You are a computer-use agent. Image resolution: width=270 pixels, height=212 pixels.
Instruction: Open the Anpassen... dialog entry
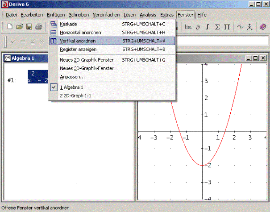(x=112, y=77)
